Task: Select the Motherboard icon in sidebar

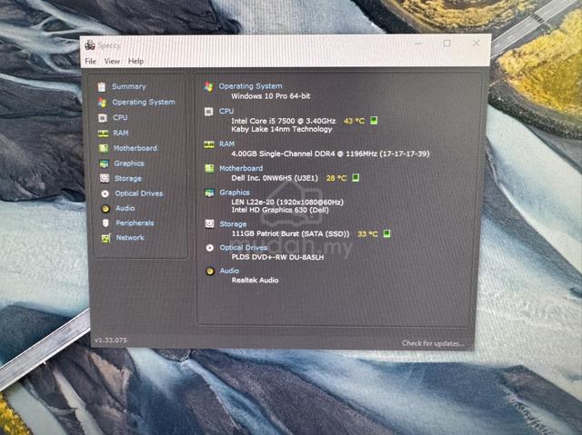Action: [x=104, y=149]
